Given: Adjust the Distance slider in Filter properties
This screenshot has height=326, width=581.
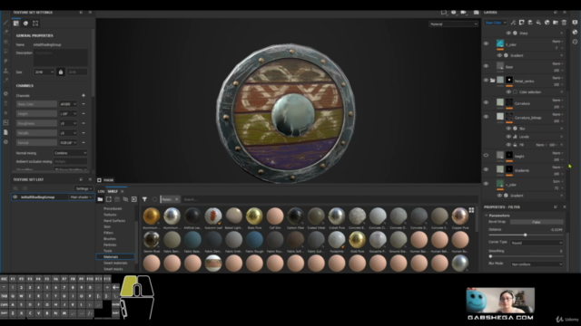Looking at the screenshot, I should tap(526, 235).
